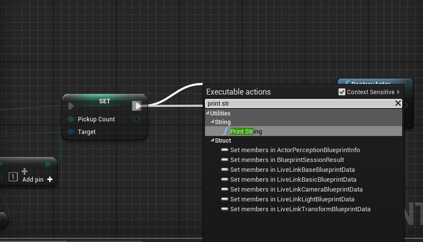Click the f icon beside Print String
Image resolution: width=423 pixels, height=242 pixels.
pos(225,131)
